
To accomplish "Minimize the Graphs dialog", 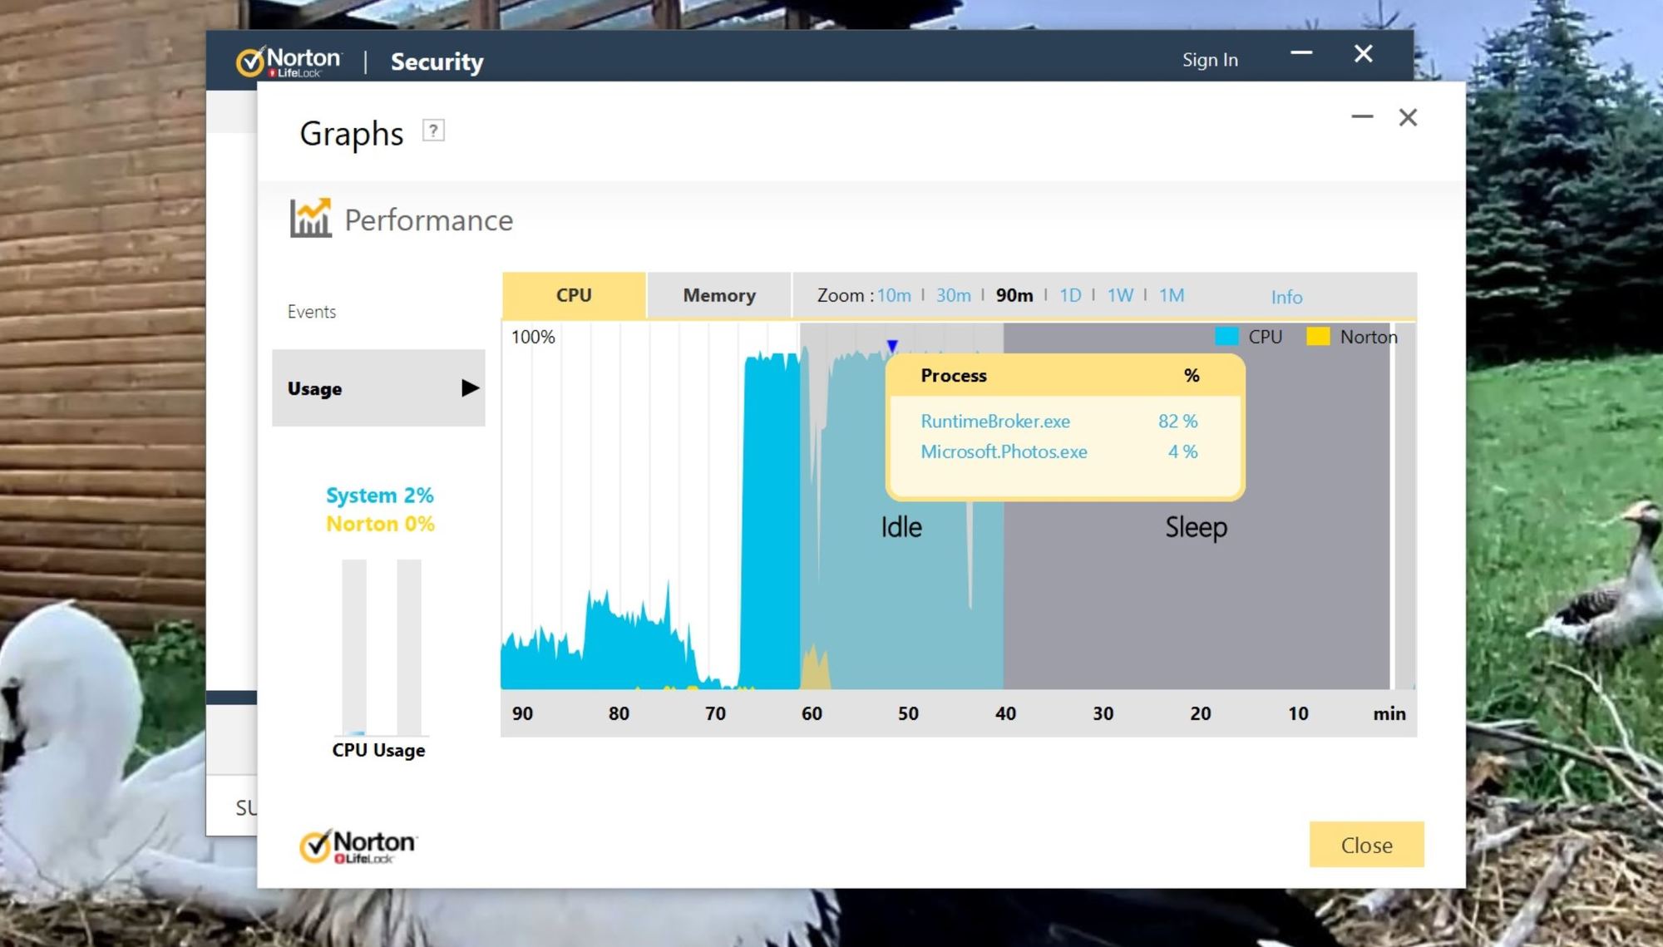I will [x=1362, y=117].
